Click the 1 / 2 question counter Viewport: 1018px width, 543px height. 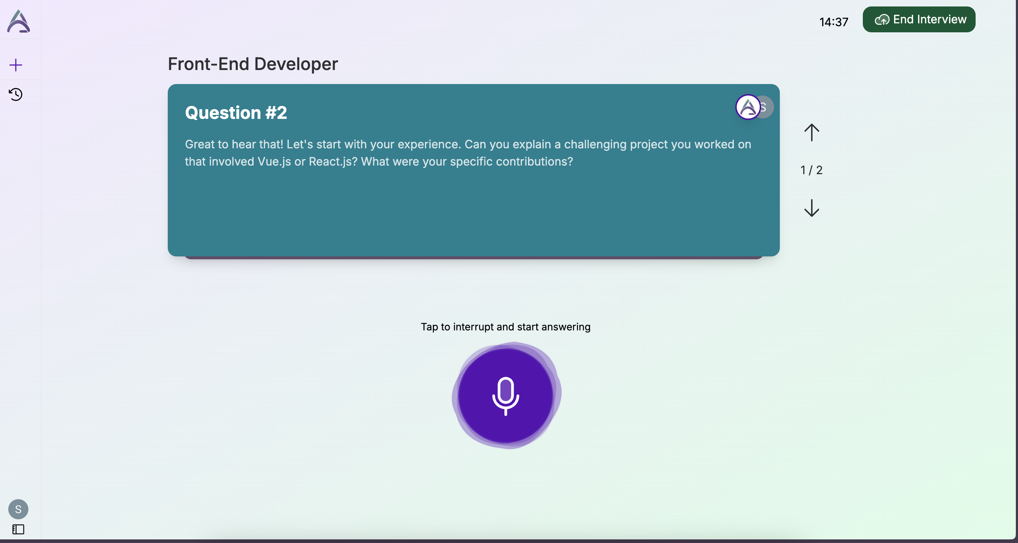811,170
